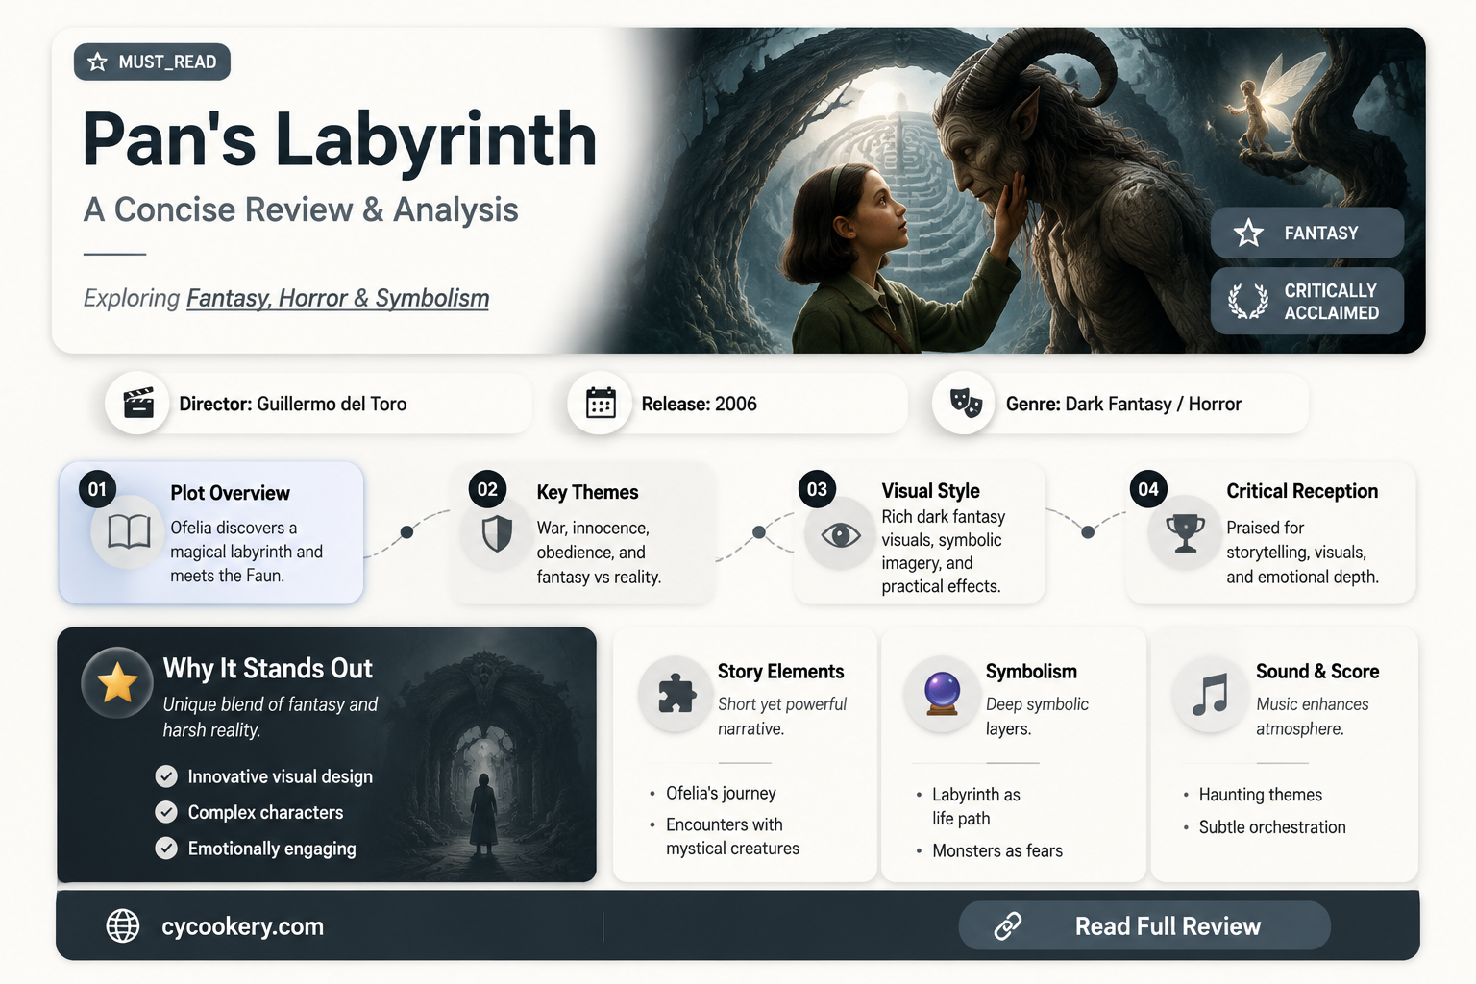
Task: Click the crystal ball icon in Symbolism
Action: tap(942, 694)
